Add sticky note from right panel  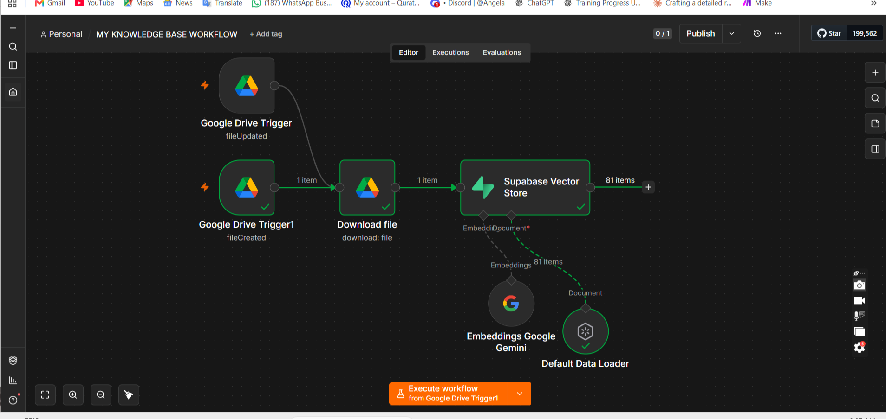click(x=875, y=123)
